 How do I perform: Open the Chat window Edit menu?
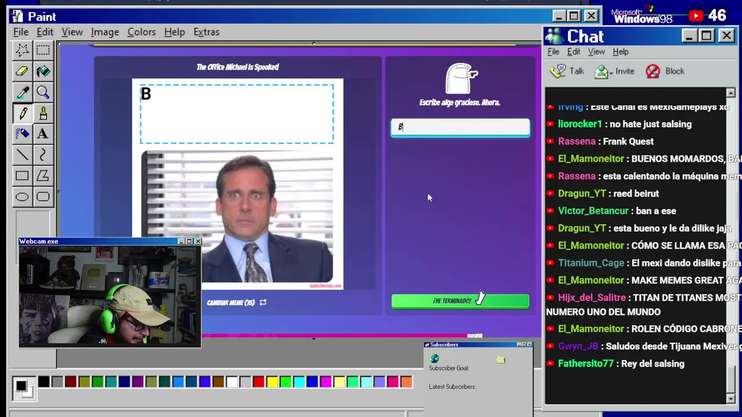pos(573,52)
